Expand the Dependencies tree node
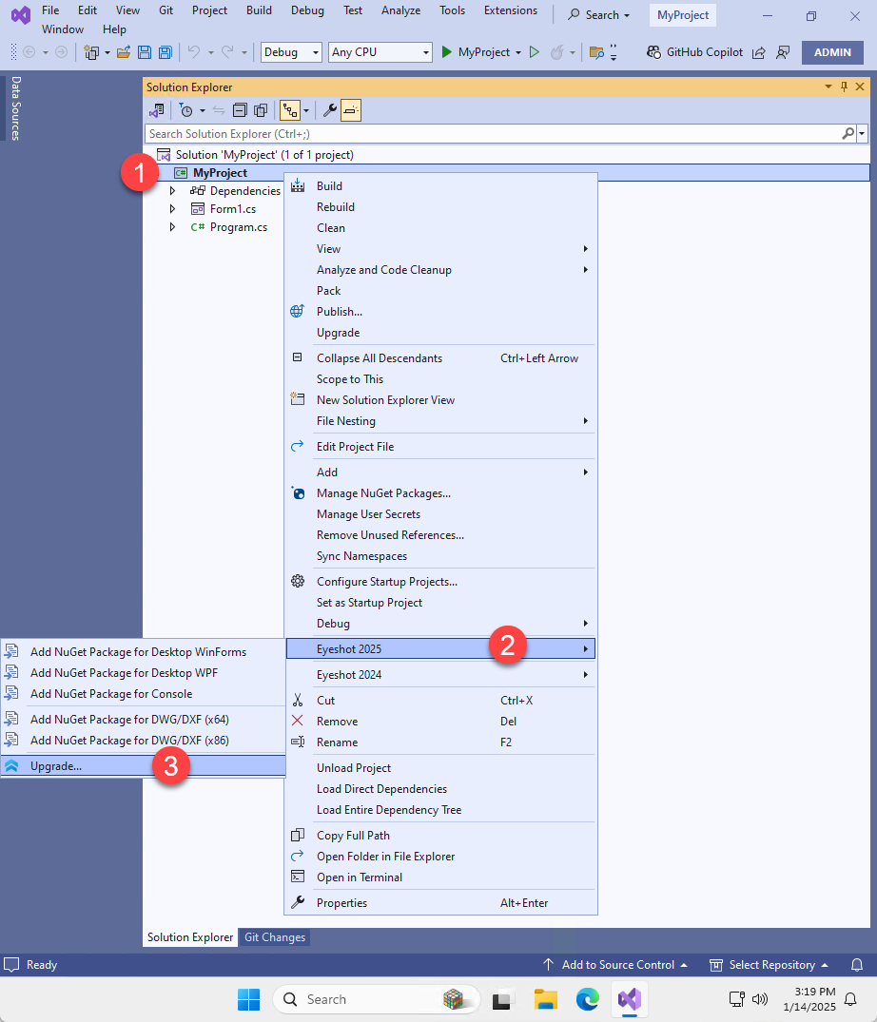 click(x=172, y=191)
